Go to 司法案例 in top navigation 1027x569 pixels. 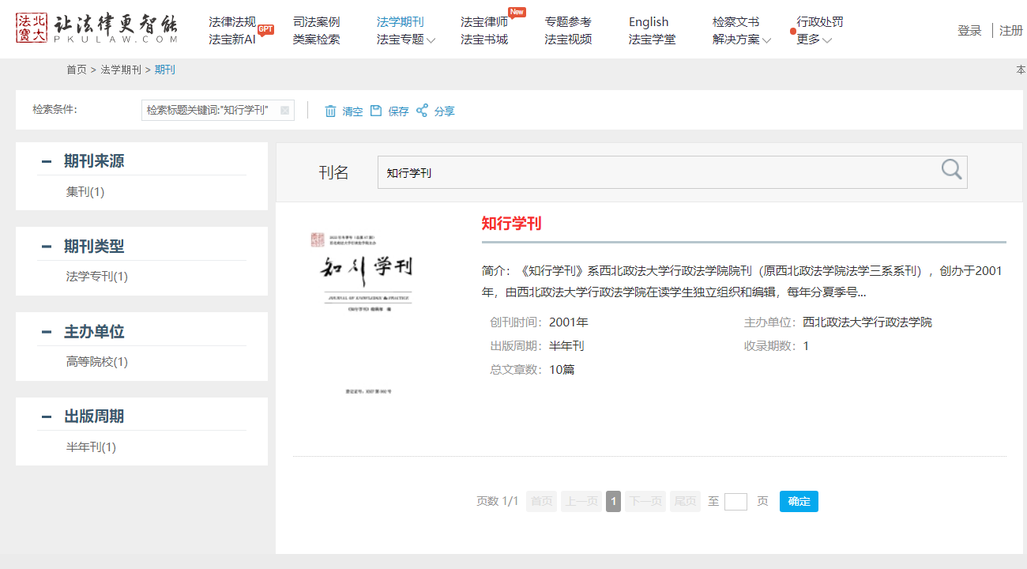(316, 22)
